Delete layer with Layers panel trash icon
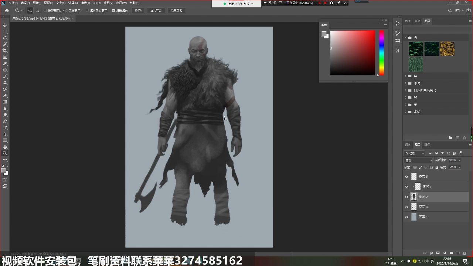The image size is (473, 266). (x=465, y=253)
